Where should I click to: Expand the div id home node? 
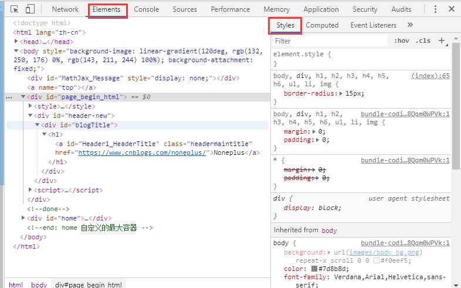pos(23,218)
